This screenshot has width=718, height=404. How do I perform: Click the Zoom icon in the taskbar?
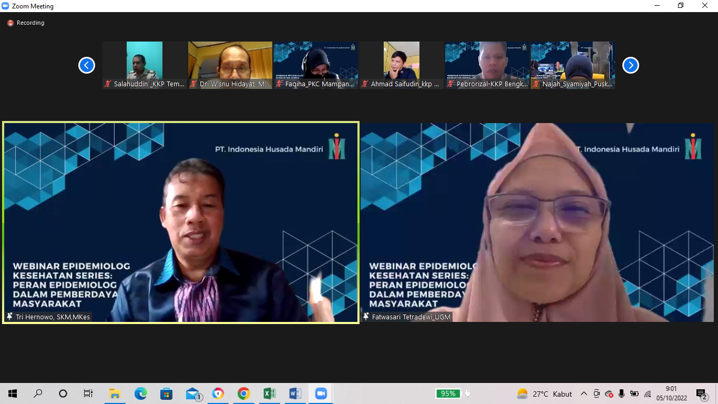(321, 393)
